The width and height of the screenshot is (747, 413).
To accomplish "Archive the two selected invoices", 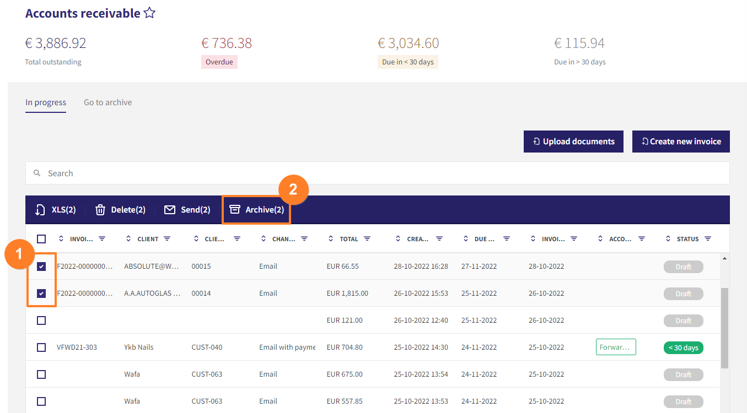I will coord(256,210).
